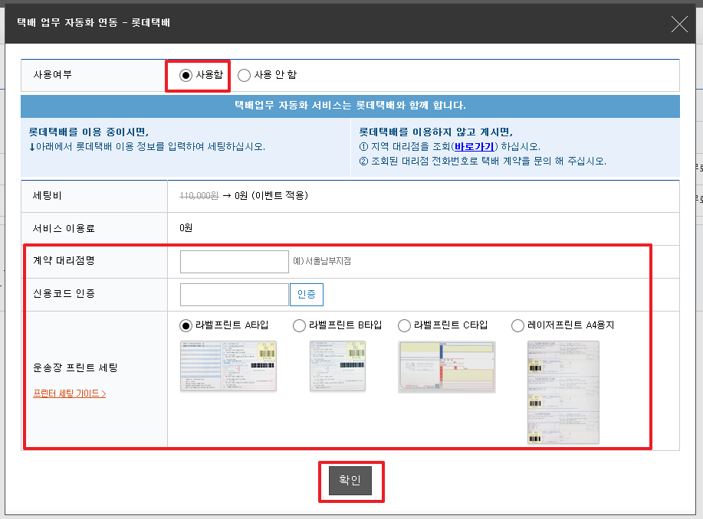Click the 계약 대리점명 label
703x519 pixels.
click(64, 260)
